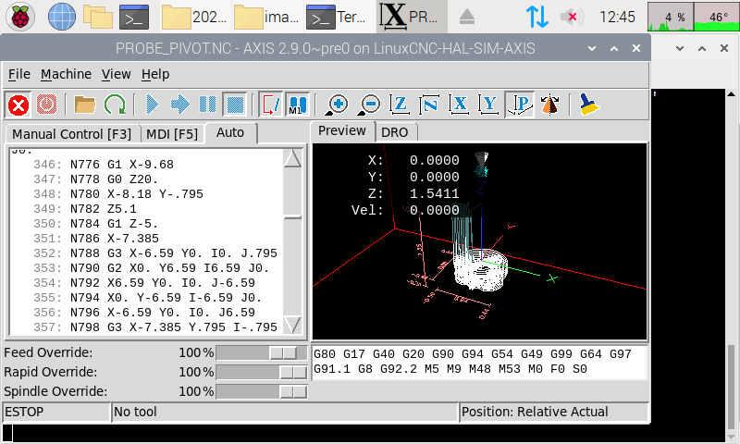Click G-code list scroll-up arrow
The image size is (740, 444).
click(x=292, y=158)
